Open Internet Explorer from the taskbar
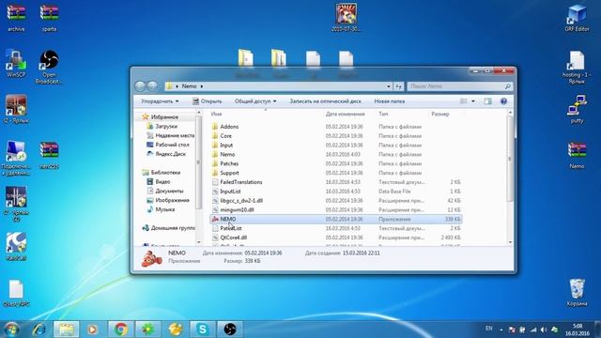 coord(39,330)
